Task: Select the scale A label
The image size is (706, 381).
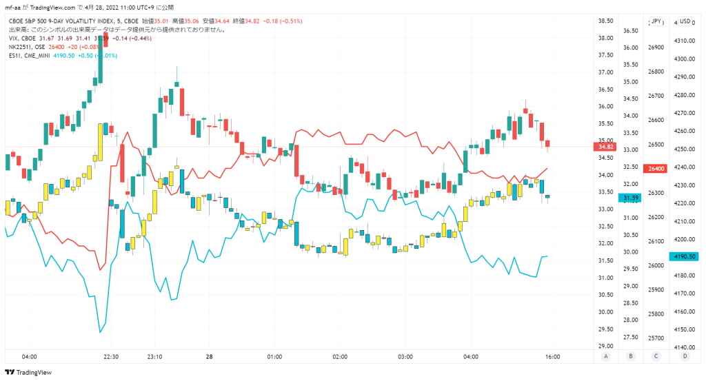Action: point(606,356)
